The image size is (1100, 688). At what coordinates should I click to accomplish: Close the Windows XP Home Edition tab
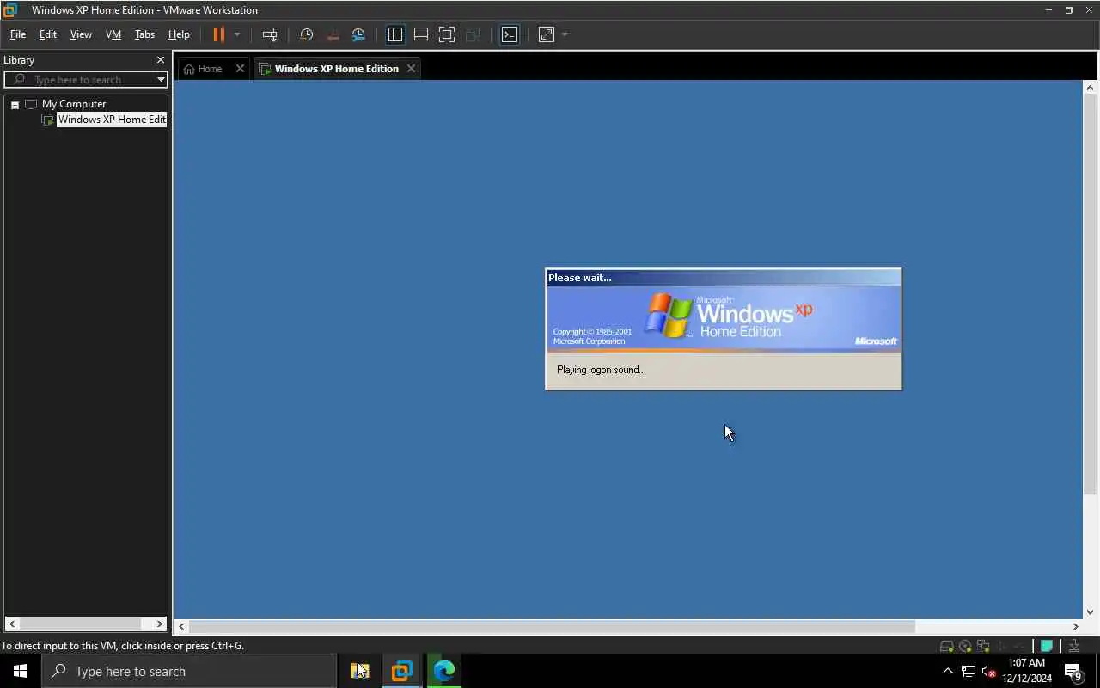411,69
